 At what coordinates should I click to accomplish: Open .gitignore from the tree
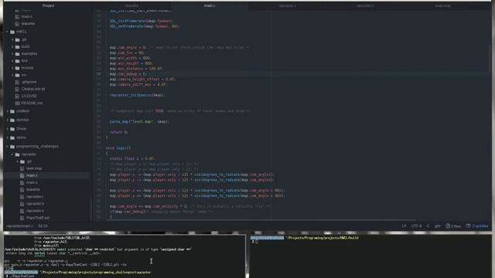[x=29, y=82]
